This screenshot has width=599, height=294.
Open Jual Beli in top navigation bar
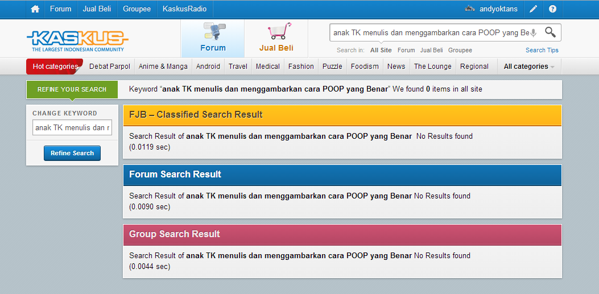[97, 9]
